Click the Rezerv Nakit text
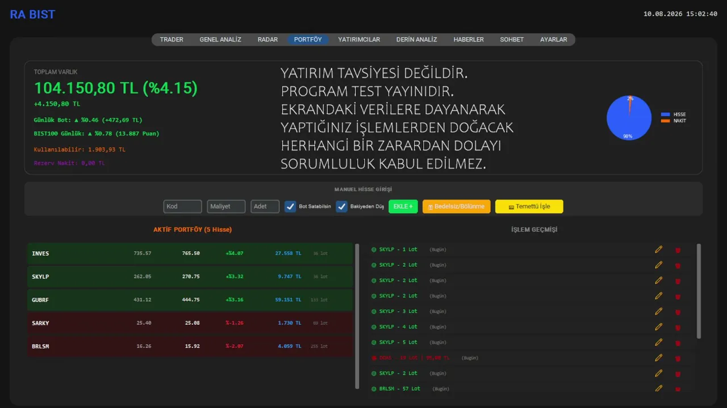This screenshot has width=727, height=408. click(69, 163)
